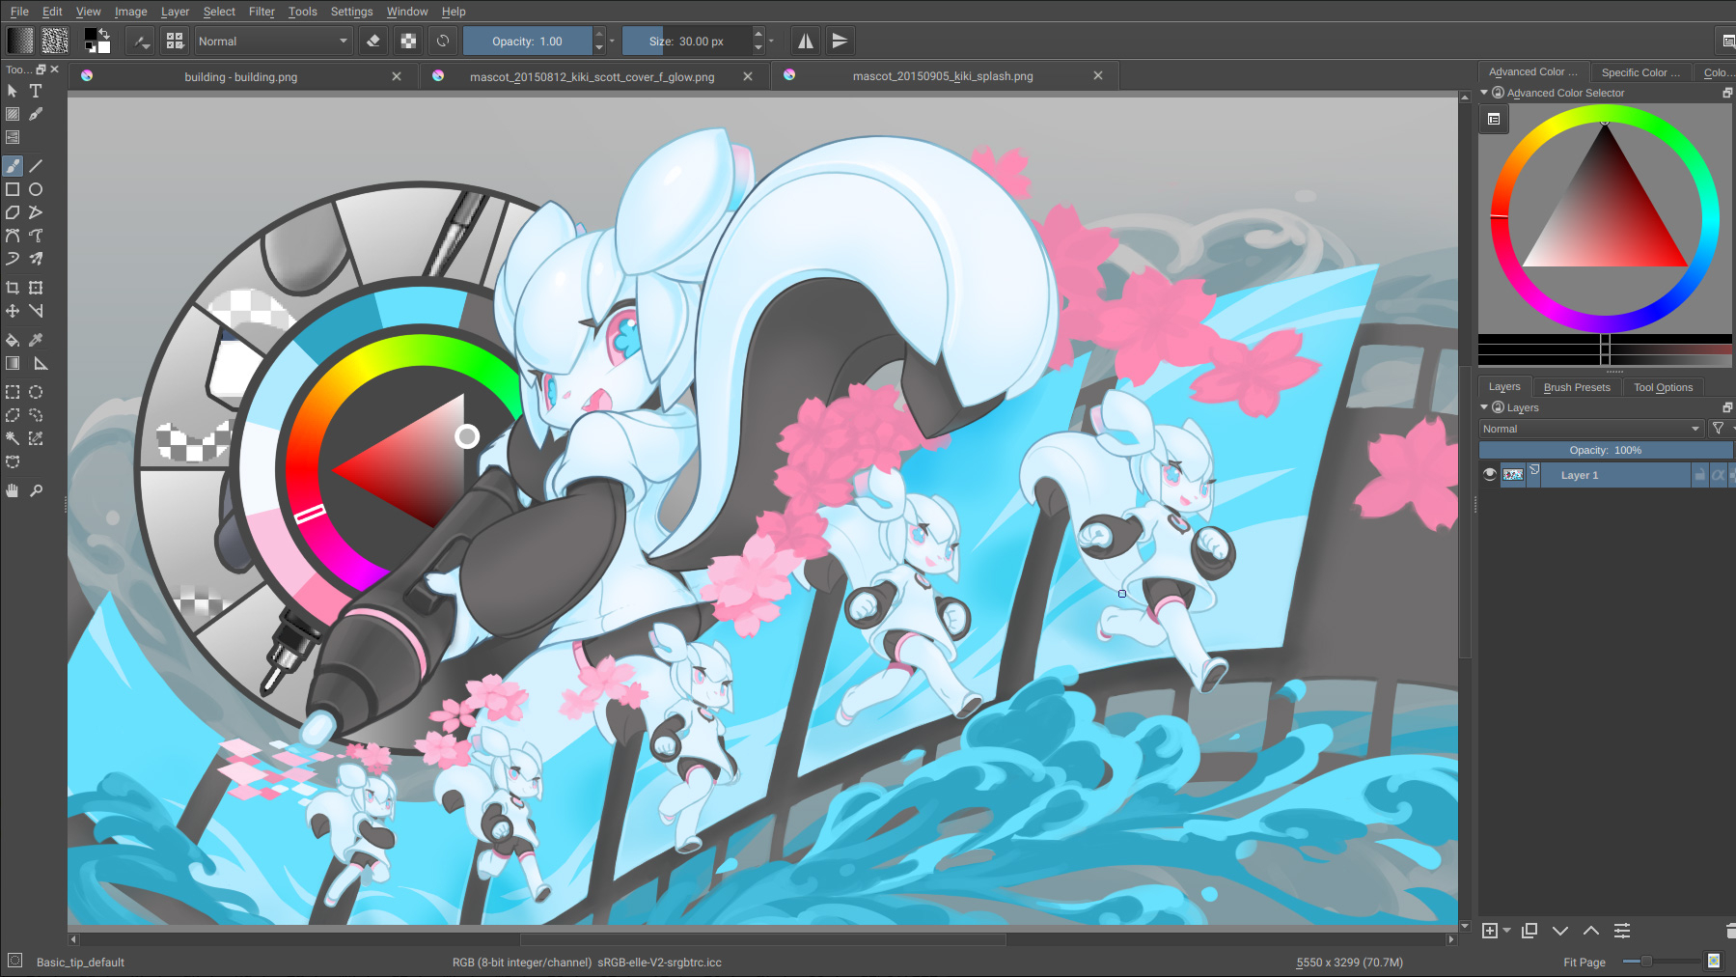
Task: Switch to the Brush Presets tab
Action: (x=1577, y=386)
